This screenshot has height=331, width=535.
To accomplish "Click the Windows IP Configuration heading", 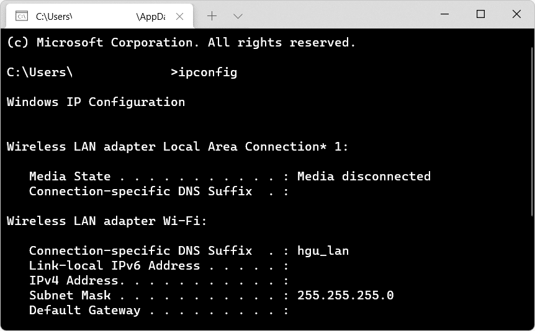I will click(96, 102).
